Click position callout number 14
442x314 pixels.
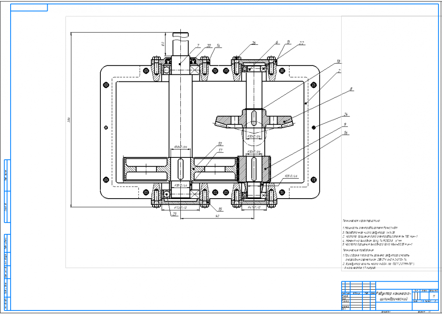coord(218,46)
